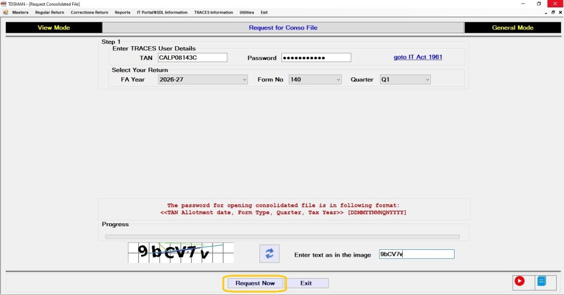Open the blue document help icon
The image size is (564, 295).
tap(541, 281)
